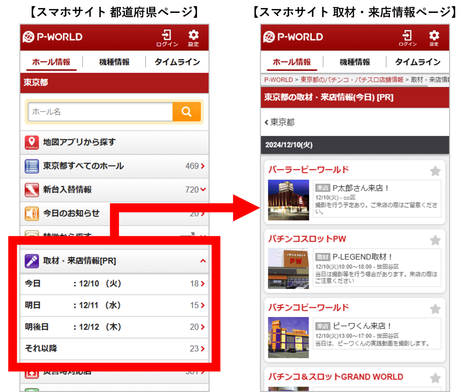Viewport: 475px width, 392px height.
Task: Open the パチンコスロットPW storefront thumbnail
Action: click(x=288, y=269)
